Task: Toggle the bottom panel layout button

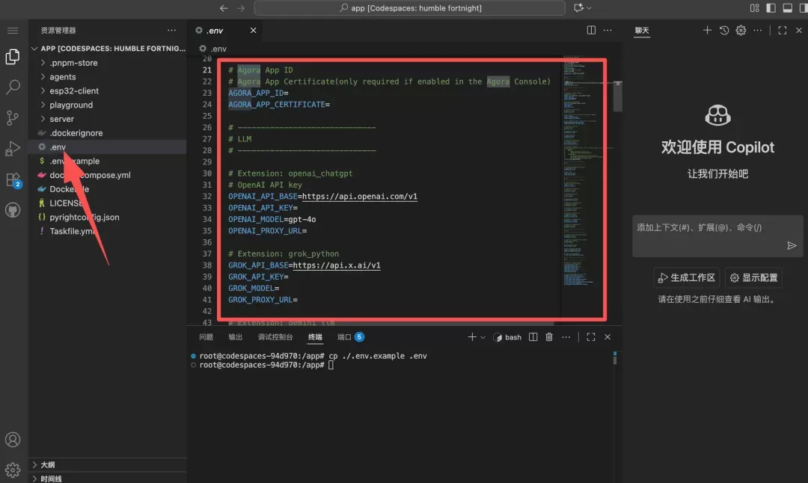Action: coord(787,7)
